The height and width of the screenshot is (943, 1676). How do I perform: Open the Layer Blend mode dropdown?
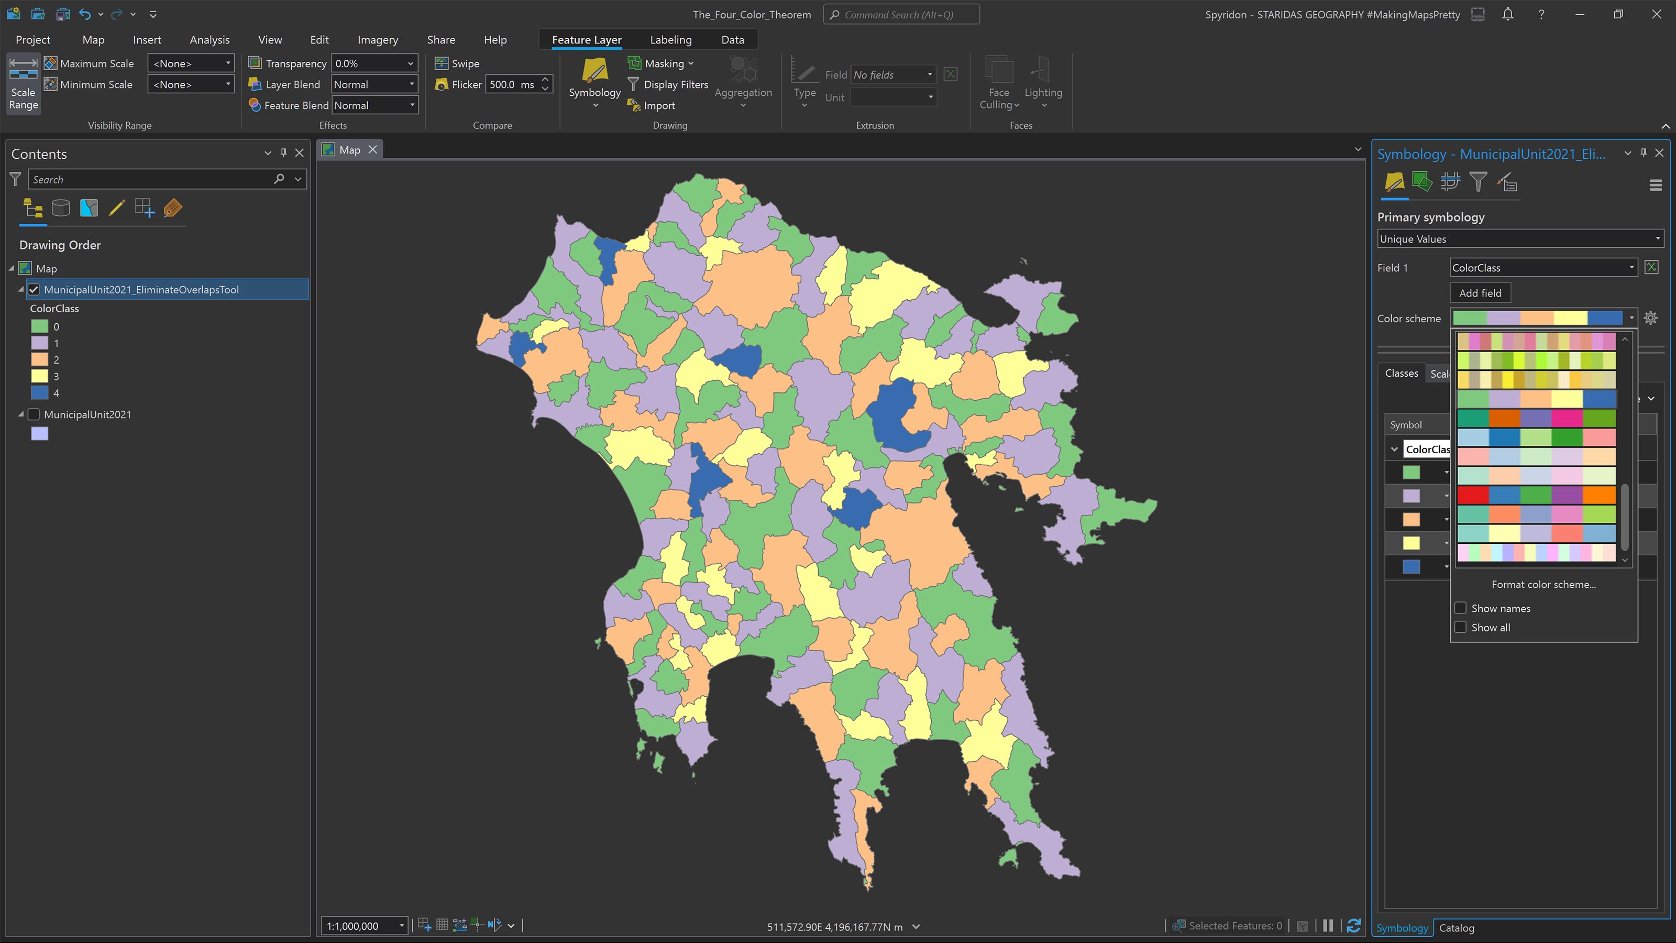pos(411,84)
